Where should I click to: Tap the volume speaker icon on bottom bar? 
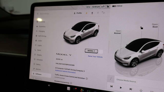click(x=49, y=85)
